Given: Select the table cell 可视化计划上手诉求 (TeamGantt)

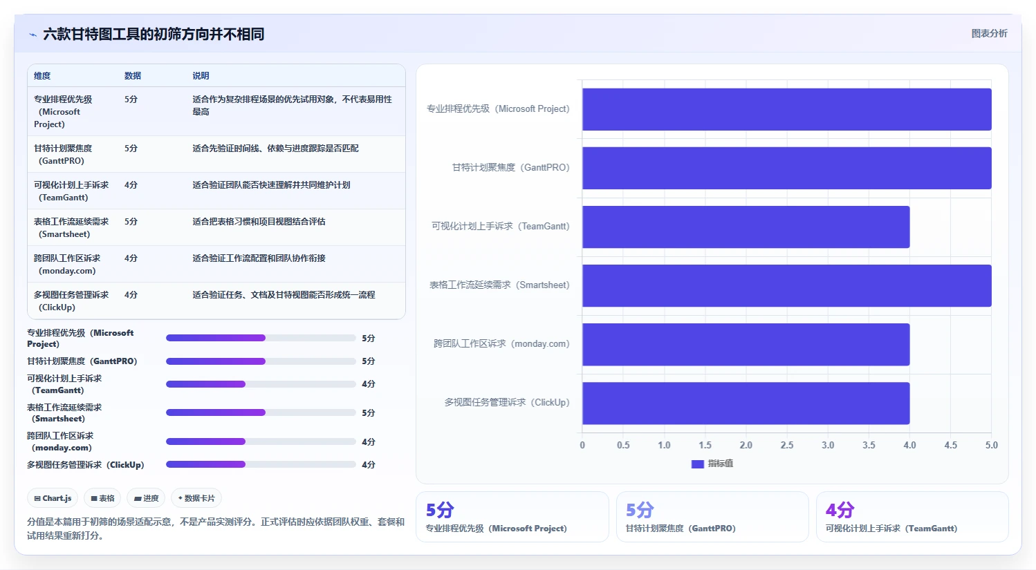Looking at the screenshot, I should (x=71, y=191).
